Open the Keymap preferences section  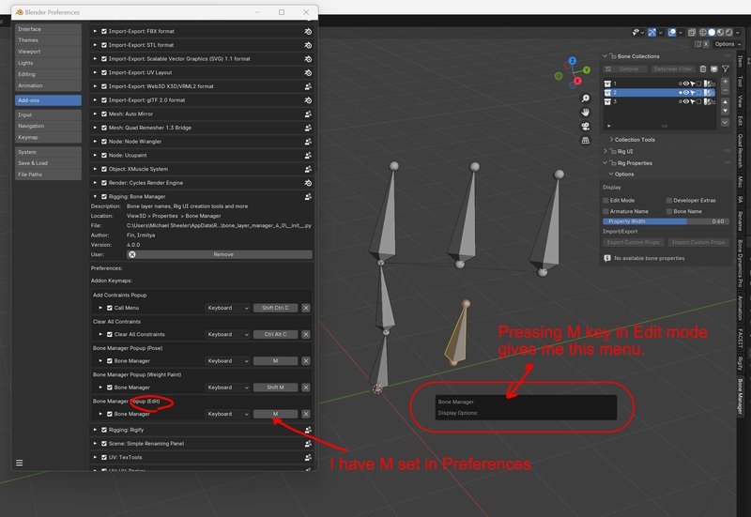pyautogui.click(x=48, y=137)
